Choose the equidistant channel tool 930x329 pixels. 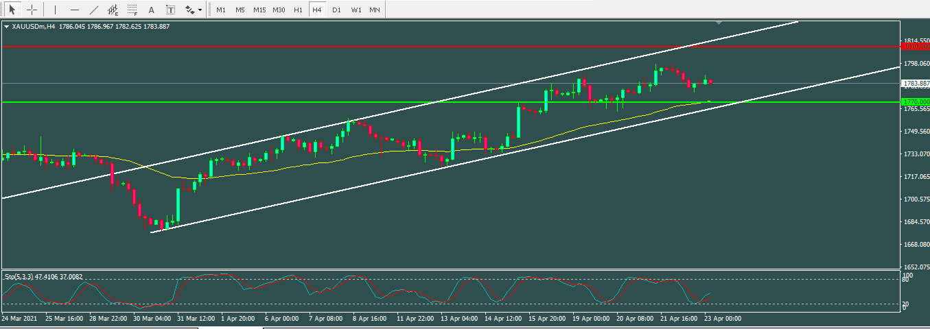click(x=113, y=10)
